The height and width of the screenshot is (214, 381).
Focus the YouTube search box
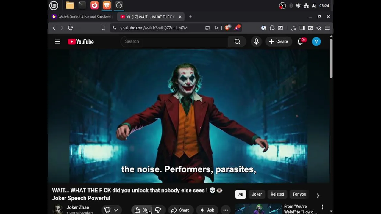click(x=174, y=42)
